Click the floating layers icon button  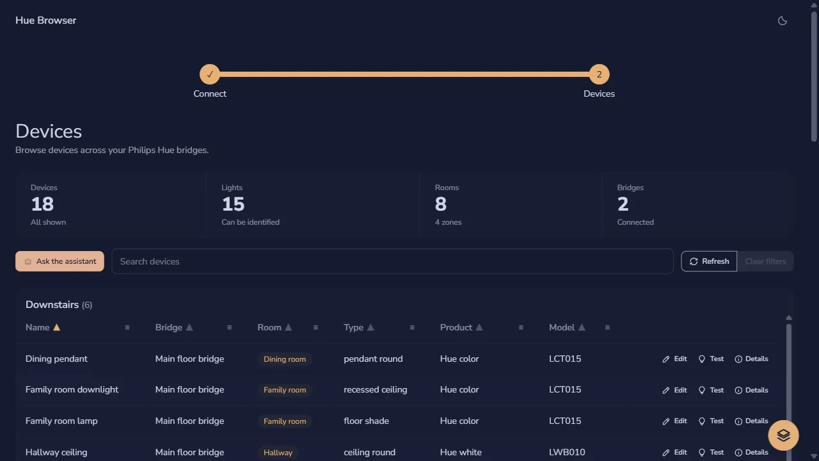pos(783,435)
